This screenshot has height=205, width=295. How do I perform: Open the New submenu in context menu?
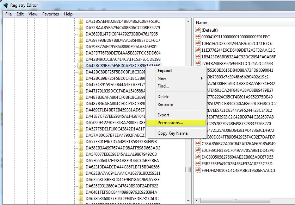point(176,78)
